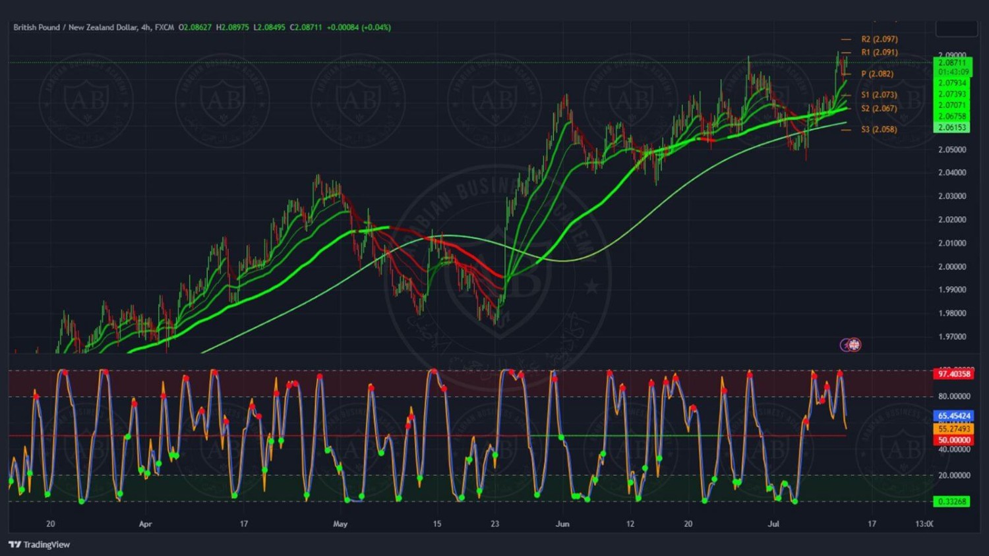Image resolution: width=989 pixels, height=556 pixels.
Task: Select the close value C2.08711
Action: tap(306, 27)
